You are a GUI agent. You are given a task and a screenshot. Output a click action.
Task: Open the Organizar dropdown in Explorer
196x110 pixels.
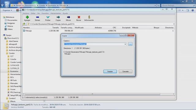[7, 10]
